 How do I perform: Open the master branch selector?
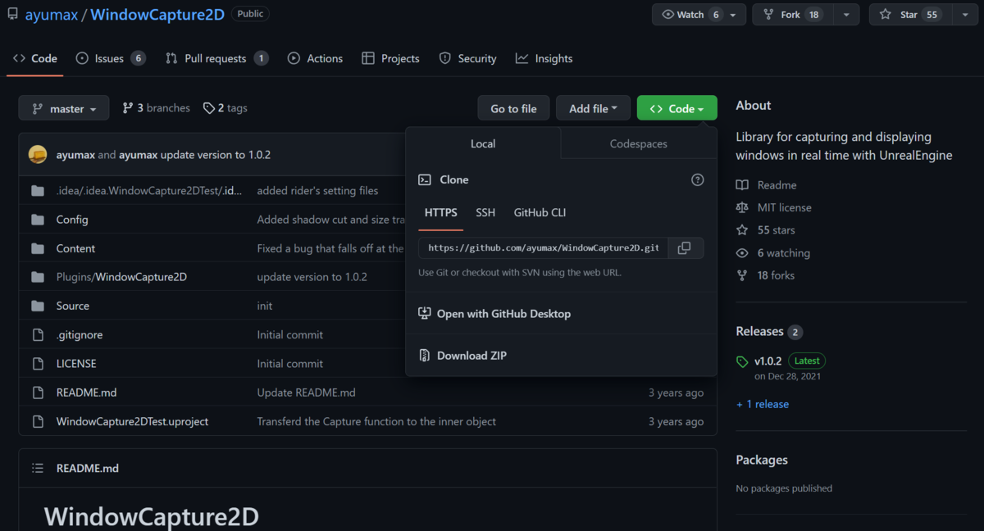point(64,108)
